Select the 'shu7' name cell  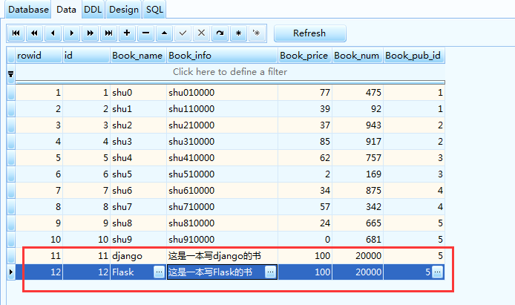click(138, 207)
